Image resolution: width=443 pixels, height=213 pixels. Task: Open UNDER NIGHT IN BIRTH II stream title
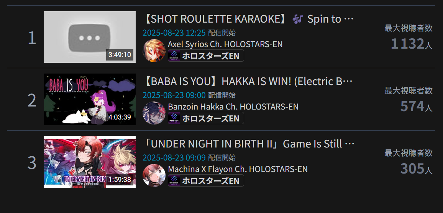(249, 144)
